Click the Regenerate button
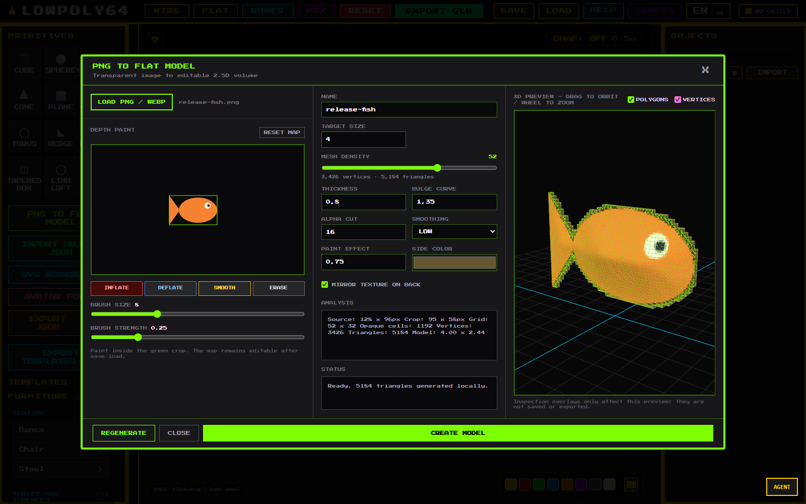Viewport: 806px width, 504px height. coord(123,433)
